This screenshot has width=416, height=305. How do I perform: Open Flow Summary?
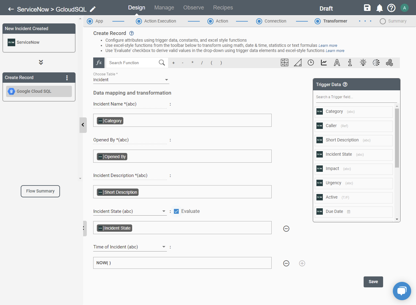coord(40,191)
